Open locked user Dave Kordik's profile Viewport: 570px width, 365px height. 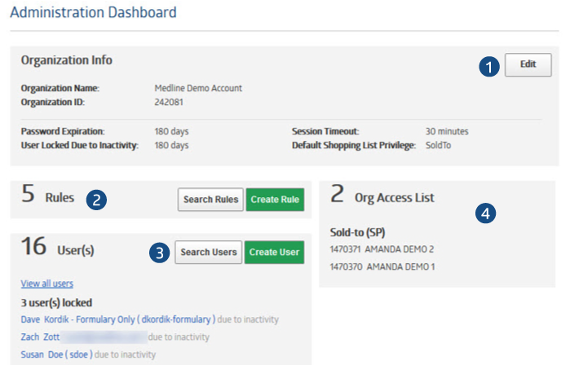[x=118, y=320]
